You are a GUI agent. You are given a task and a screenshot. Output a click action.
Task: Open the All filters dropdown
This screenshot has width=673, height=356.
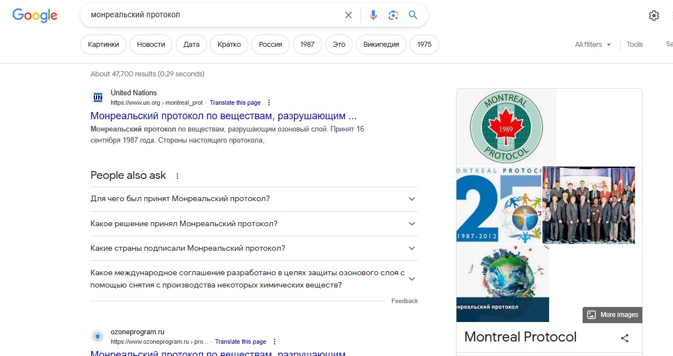pos(593,45)
